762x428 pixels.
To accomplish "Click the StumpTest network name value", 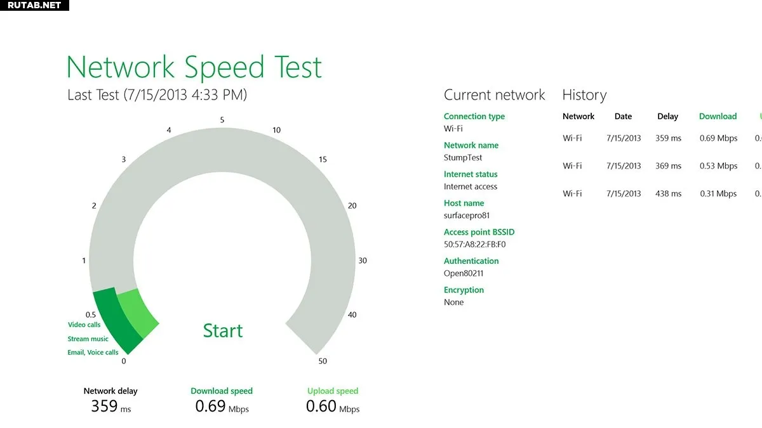I will coord(463,158).
